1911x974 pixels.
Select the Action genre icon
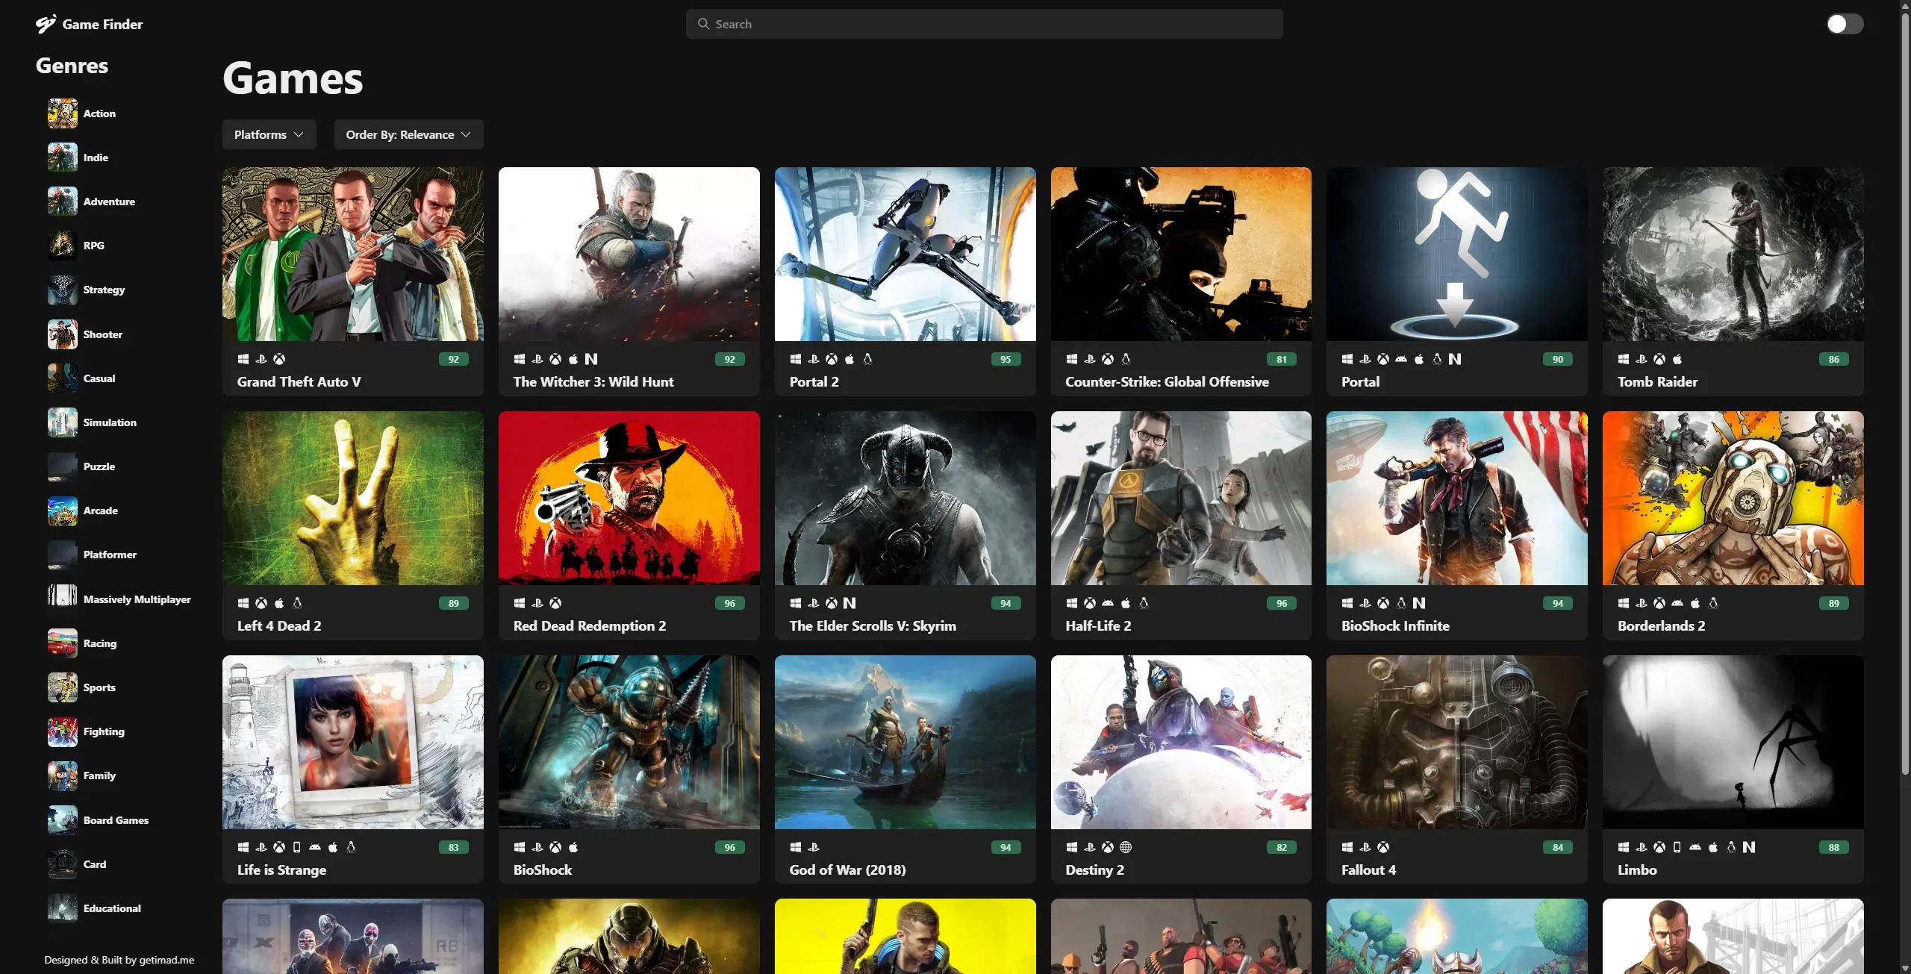point(62,113)
